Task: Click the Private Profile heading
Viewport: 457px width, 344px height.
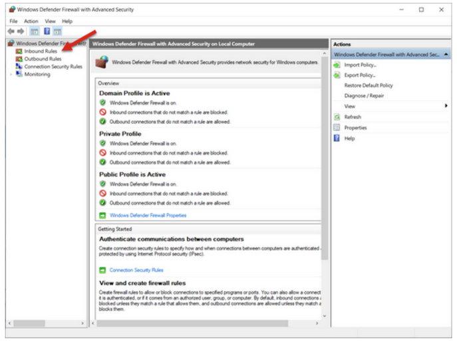Action: point(120,134)
